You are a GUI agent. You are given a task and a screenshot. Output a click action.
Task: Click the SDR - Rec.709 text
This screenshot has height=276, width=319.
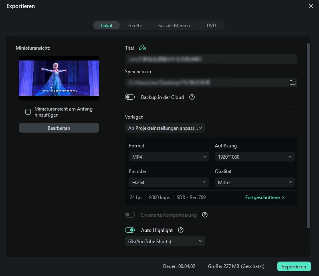point(191,197)
